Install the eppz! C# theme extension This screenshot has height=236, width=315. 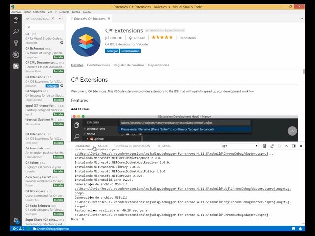[59, 114]
